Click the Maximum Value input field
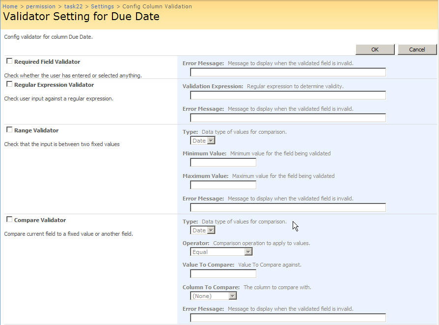The image size is (439, 325). coord(223,185)
